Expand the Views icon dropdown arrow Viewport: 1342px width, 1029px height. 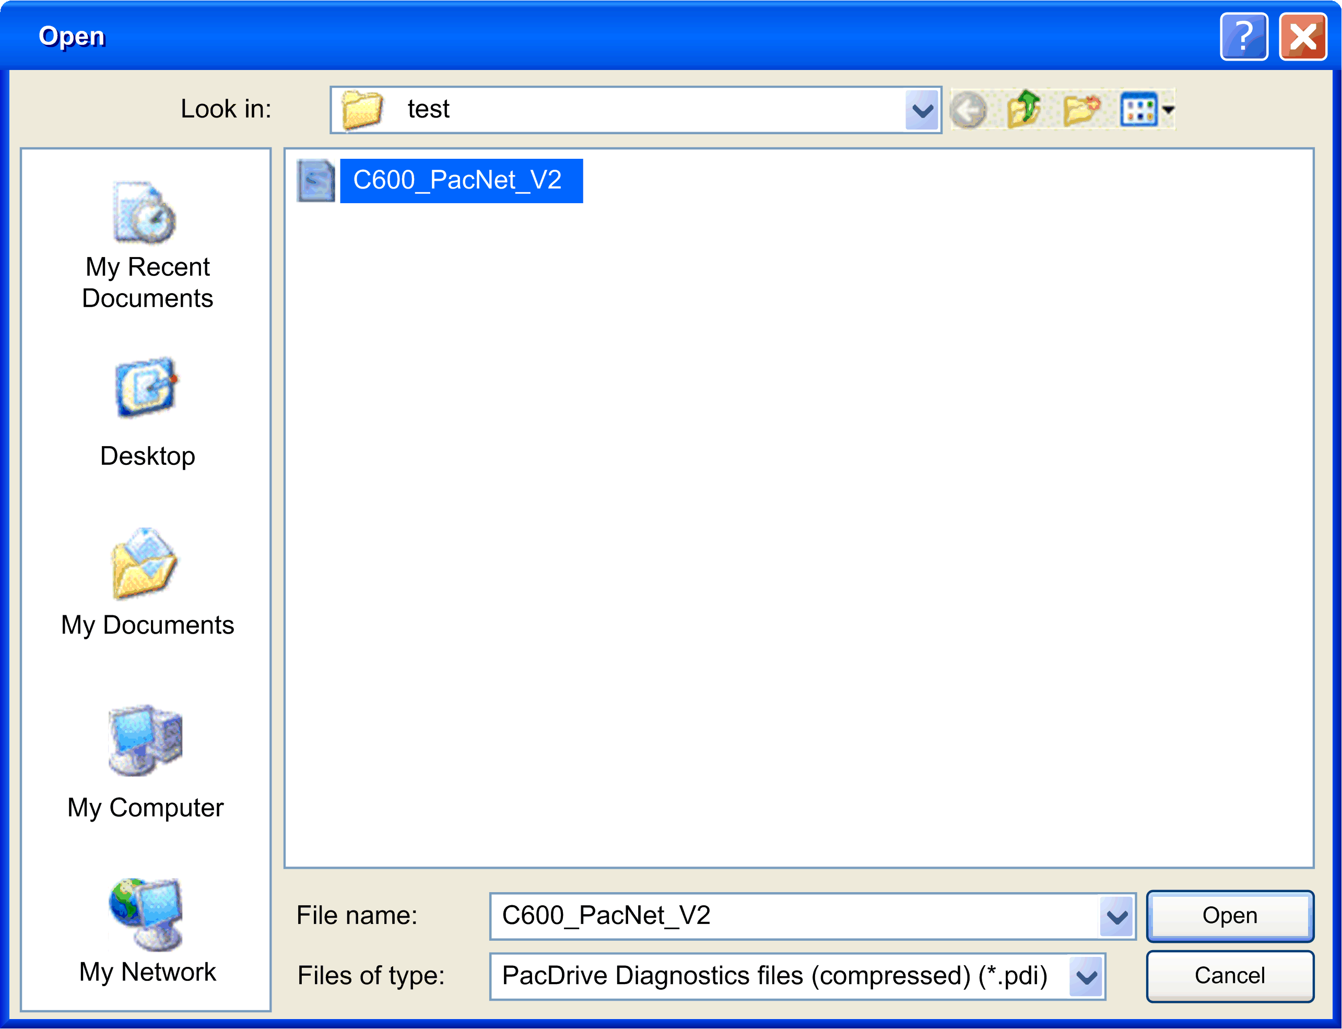click(1167, 109)
